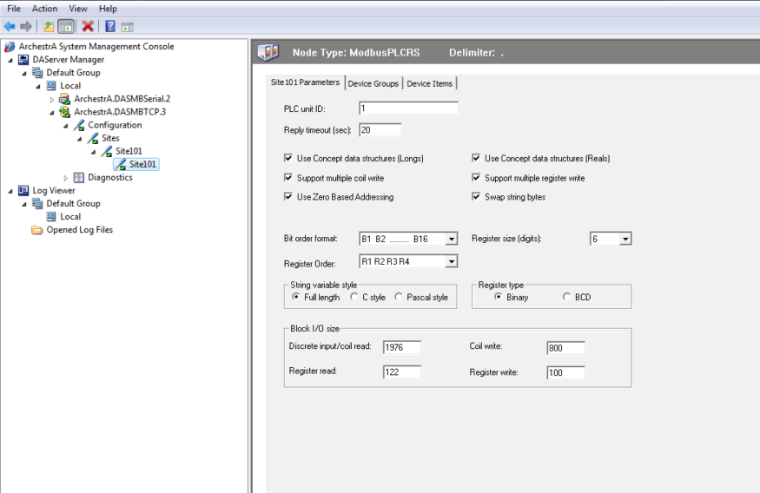Click the ArchestrA System Management Console root icon
This screenshot has width=760, height=493.
click(10, 47)
